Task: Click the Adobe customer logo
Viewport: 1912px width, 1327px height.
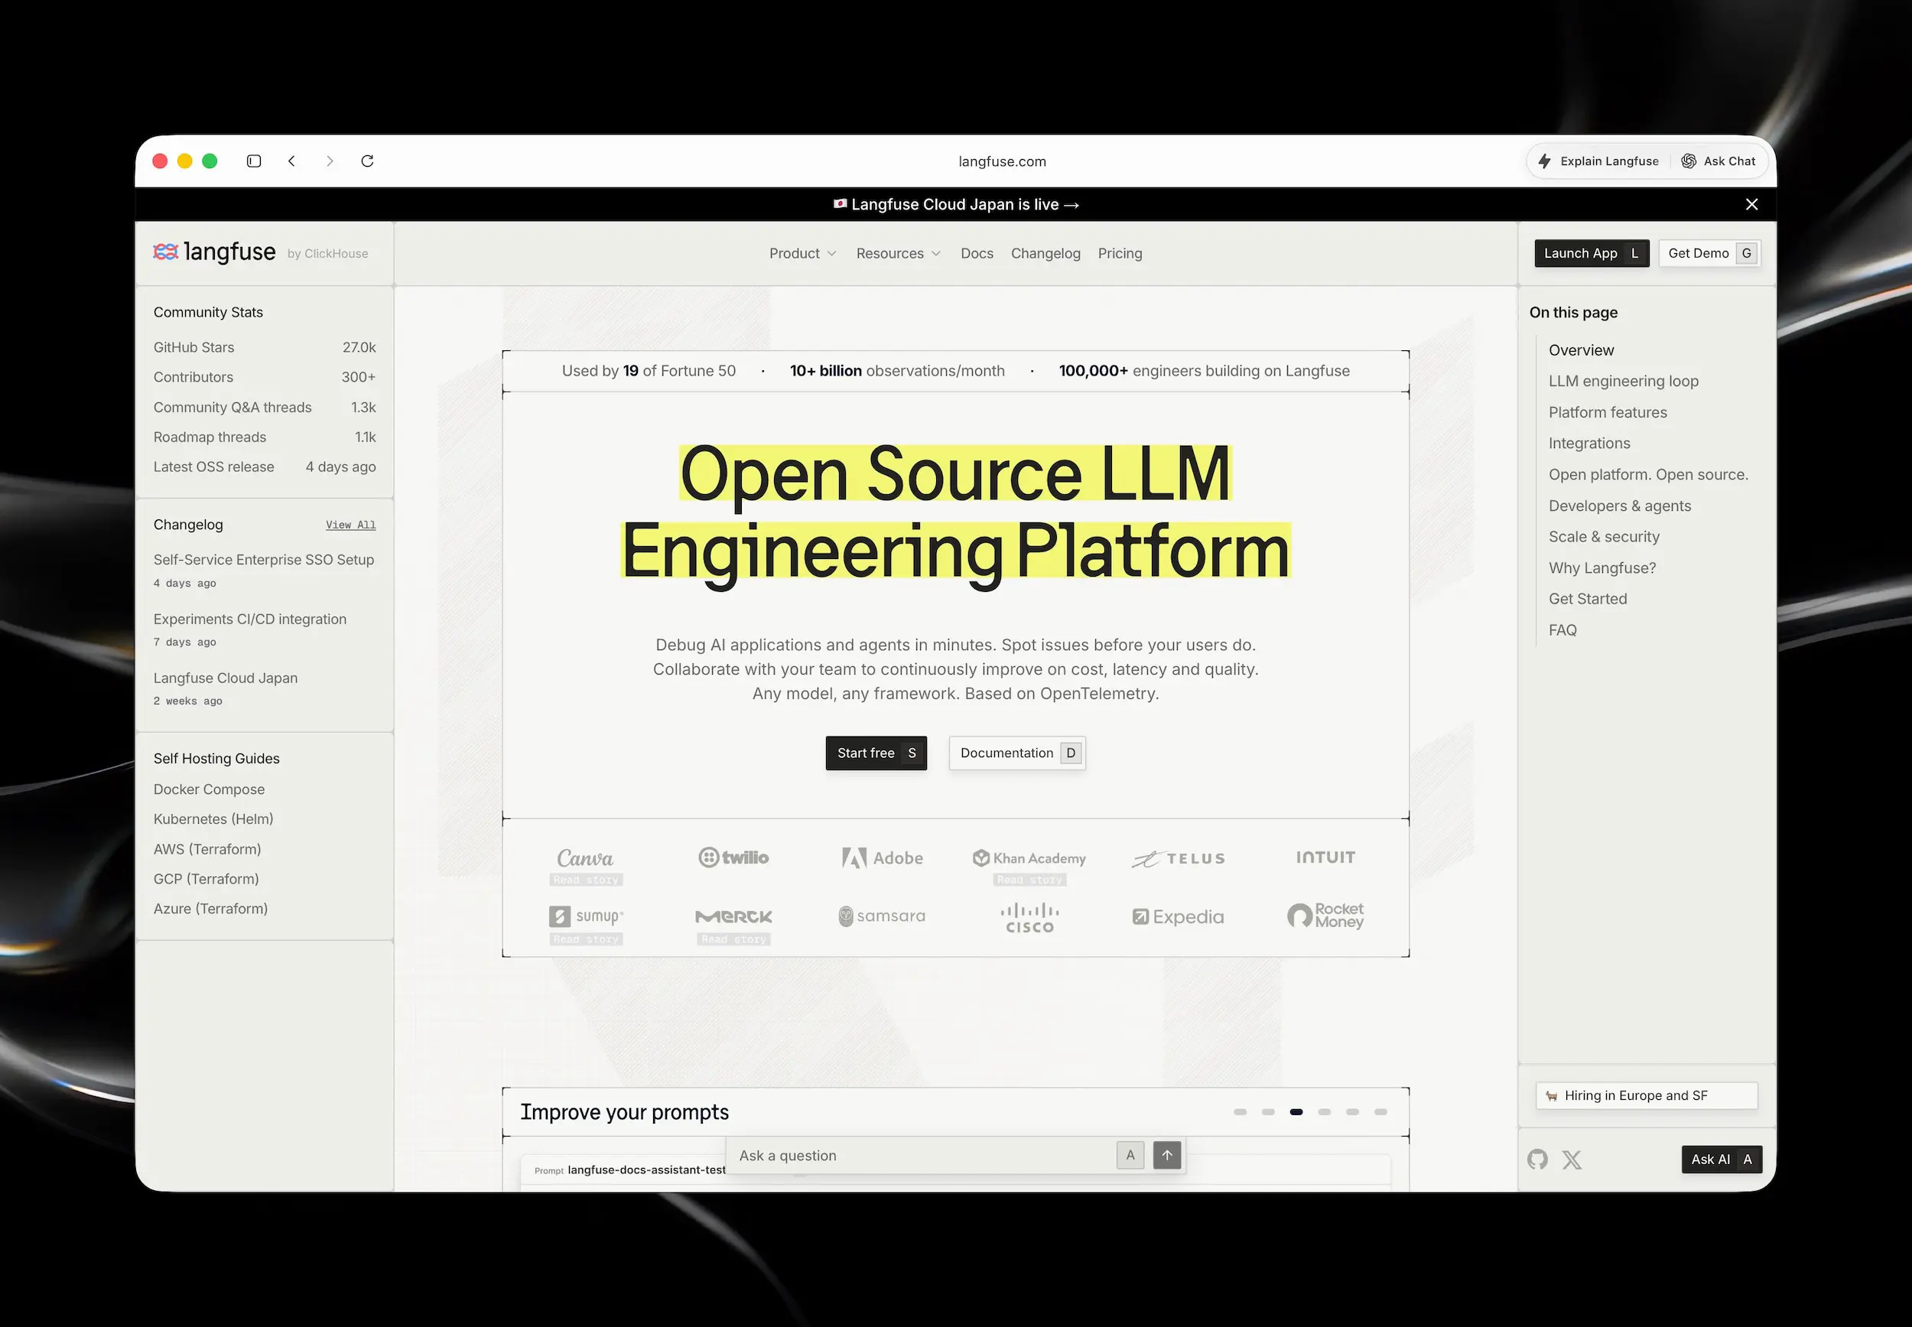Action: click(882, 858)
